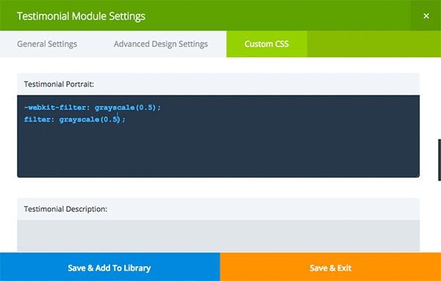Screen dimensions: 441x281
Task: Switch to the General Settings tab
Action: [47, 44]
